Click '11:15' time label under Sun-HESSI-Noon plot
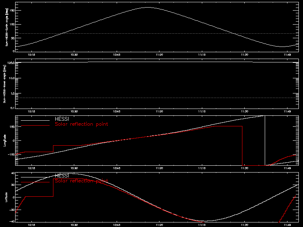This screenshot has width=303, height=227. click(x=202, y=112)
